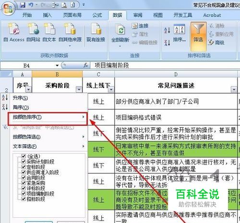This screenshot has width=240, height=223.
Task: Expand 按颜色排序(T) submenu
Action: 48,117
